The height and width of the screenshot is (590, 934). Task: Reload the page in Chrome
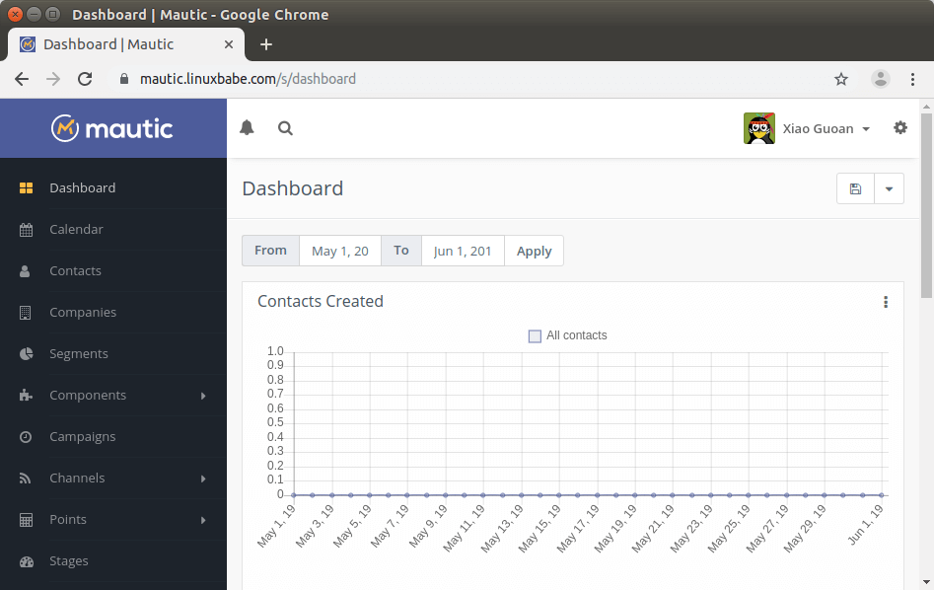tap(85, 79)
